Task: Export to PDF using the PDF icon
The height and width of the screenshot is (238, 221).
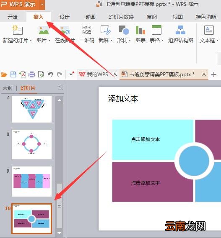Action: point(23,74)
